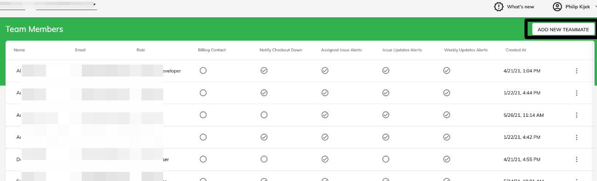
Task: Toggle Billing Contact for the 4/21/21 1:04 PM row
Action: (x=203, y=71)
